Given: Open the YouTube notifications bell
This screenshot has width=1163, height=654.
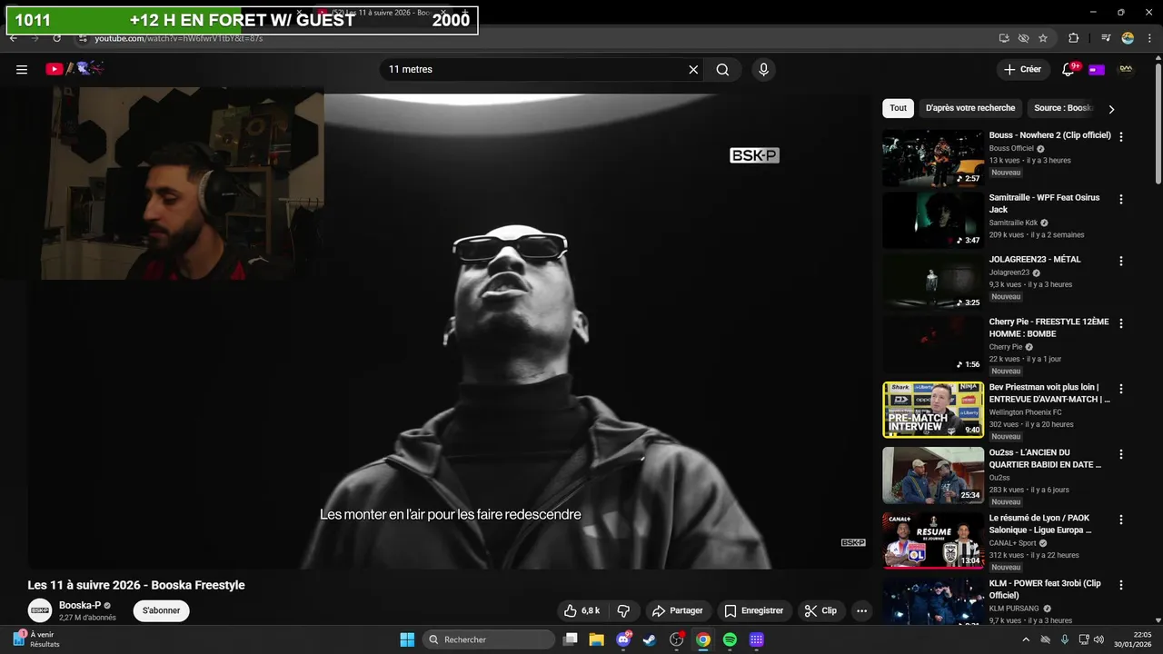Looking at the screenshot, I should click(1069, 69).
